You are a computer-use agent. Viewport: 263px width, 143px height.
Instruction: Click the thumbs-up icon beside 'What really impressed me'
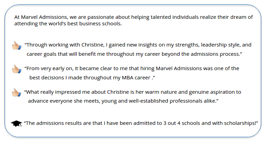click(17, 92)
